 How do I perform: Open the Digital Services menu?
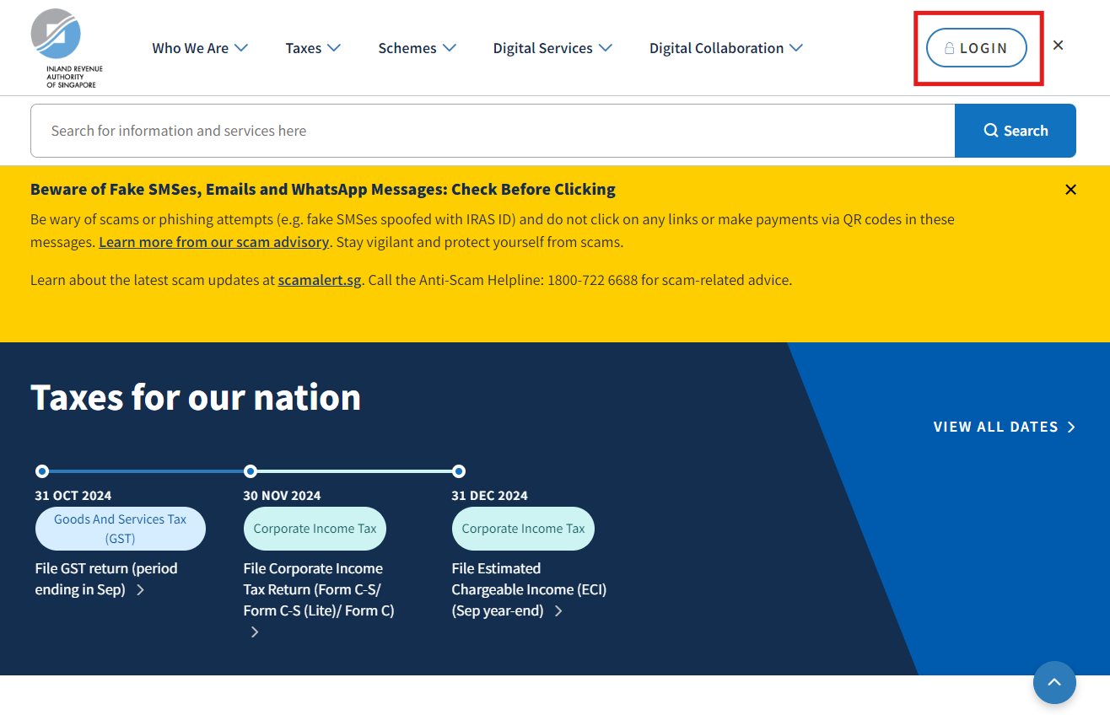(x=552, y=48)
